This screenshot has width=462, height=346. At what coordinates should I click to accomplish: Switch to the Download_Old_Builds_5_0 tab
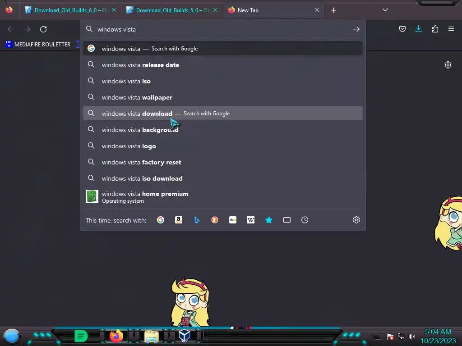pyautogui.click(x=172, y=10)
